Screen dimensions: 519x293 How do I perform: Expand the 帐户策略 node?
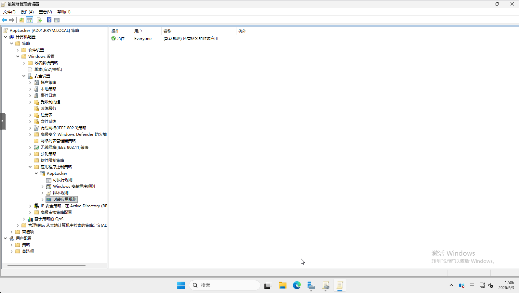(x=30, y=83)
